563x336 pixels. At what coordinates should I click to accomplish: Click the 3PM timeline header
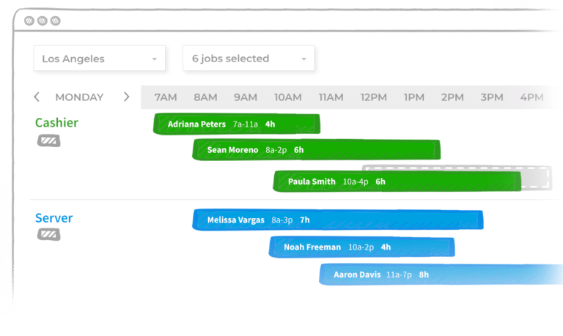[492, 97]
